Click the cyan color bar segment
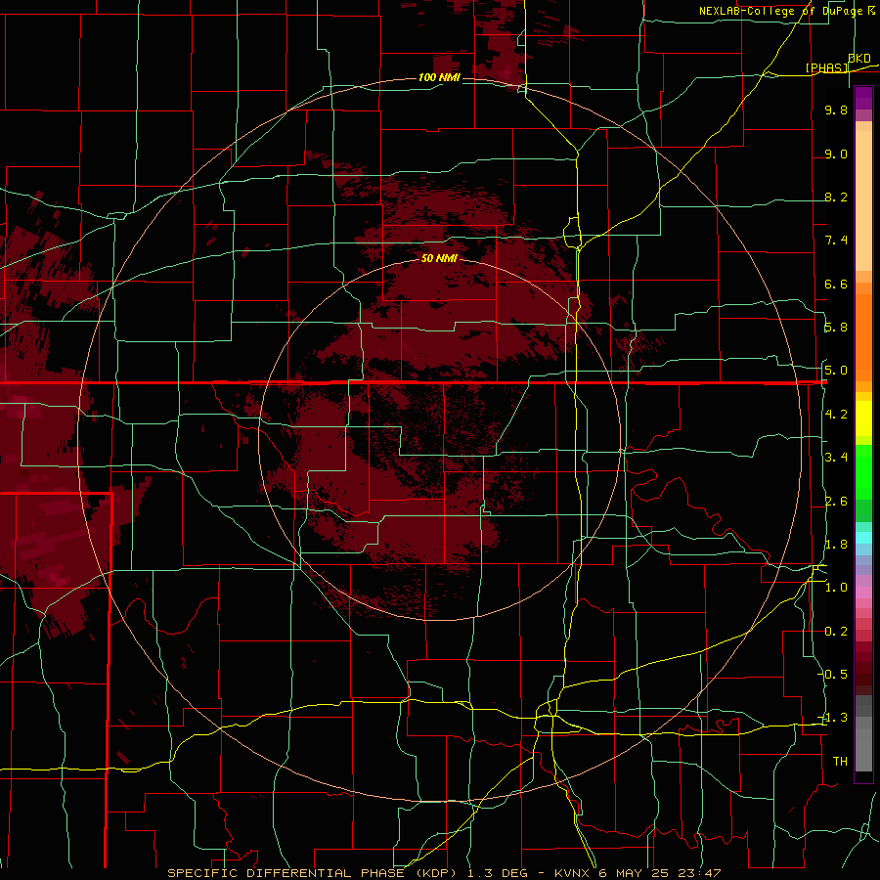Image resolution: width=880 pixels, height=880 pixels. pos(863,538)
